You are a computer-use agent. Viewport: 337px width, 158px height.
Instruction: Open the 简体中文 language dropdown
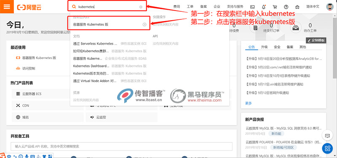pyautogui.click(x=313, y=7)
